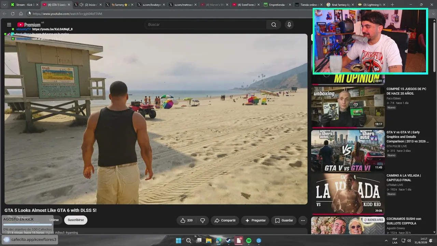
Task: Switch to the Sammy X tab
Action: pyautogui.click(x=119, y=5)
